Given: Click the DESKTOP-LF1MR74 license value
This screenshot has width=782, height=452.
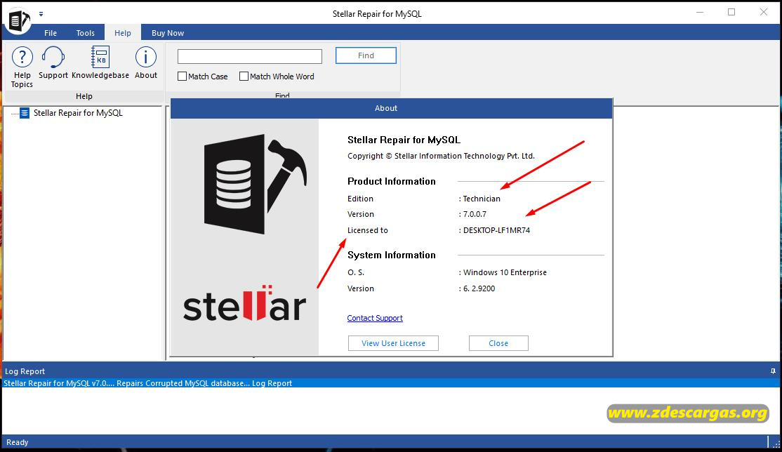Looking at the screenshot, I should coord(496,230).
